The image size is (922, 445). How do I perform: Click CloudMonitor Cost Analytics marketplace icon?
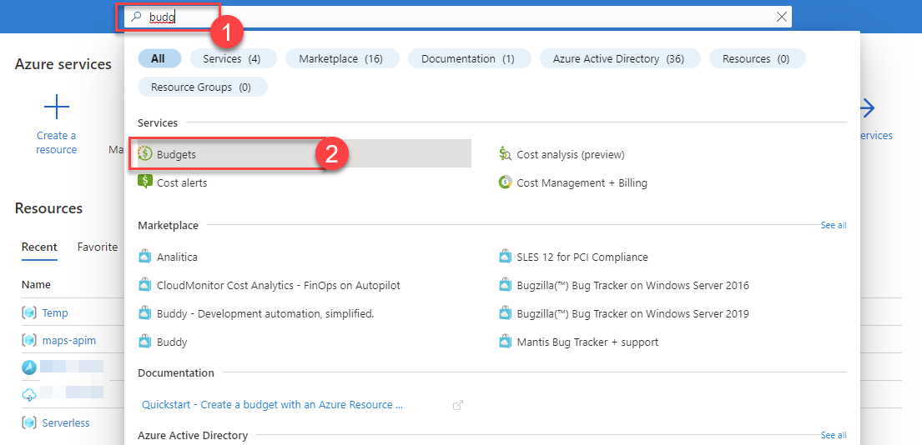click(145, 285)
